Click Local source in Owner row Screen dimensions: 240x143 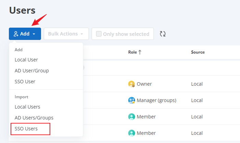[197, 84]
